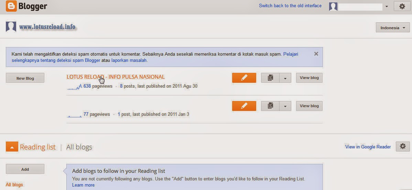Switch to the All blogs tab
412x190 pixels.
pos(79,147)
